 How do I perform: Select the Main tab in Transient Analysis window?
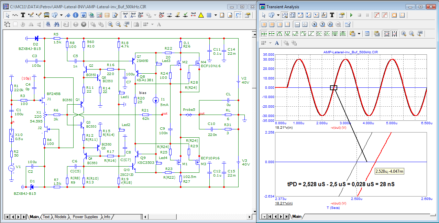pyautogui.click(x=297, y=216)
